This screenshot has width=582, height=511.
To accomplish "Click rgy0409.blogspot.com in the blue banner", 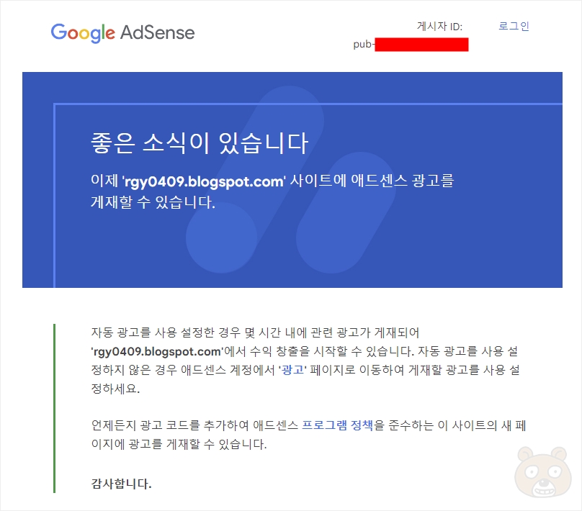I will [203, 181].
